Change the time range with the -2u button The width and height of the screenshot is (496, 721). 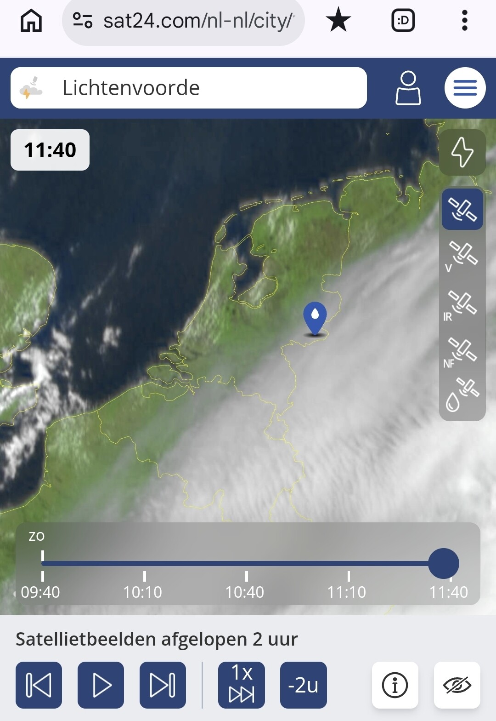point(303,685)
